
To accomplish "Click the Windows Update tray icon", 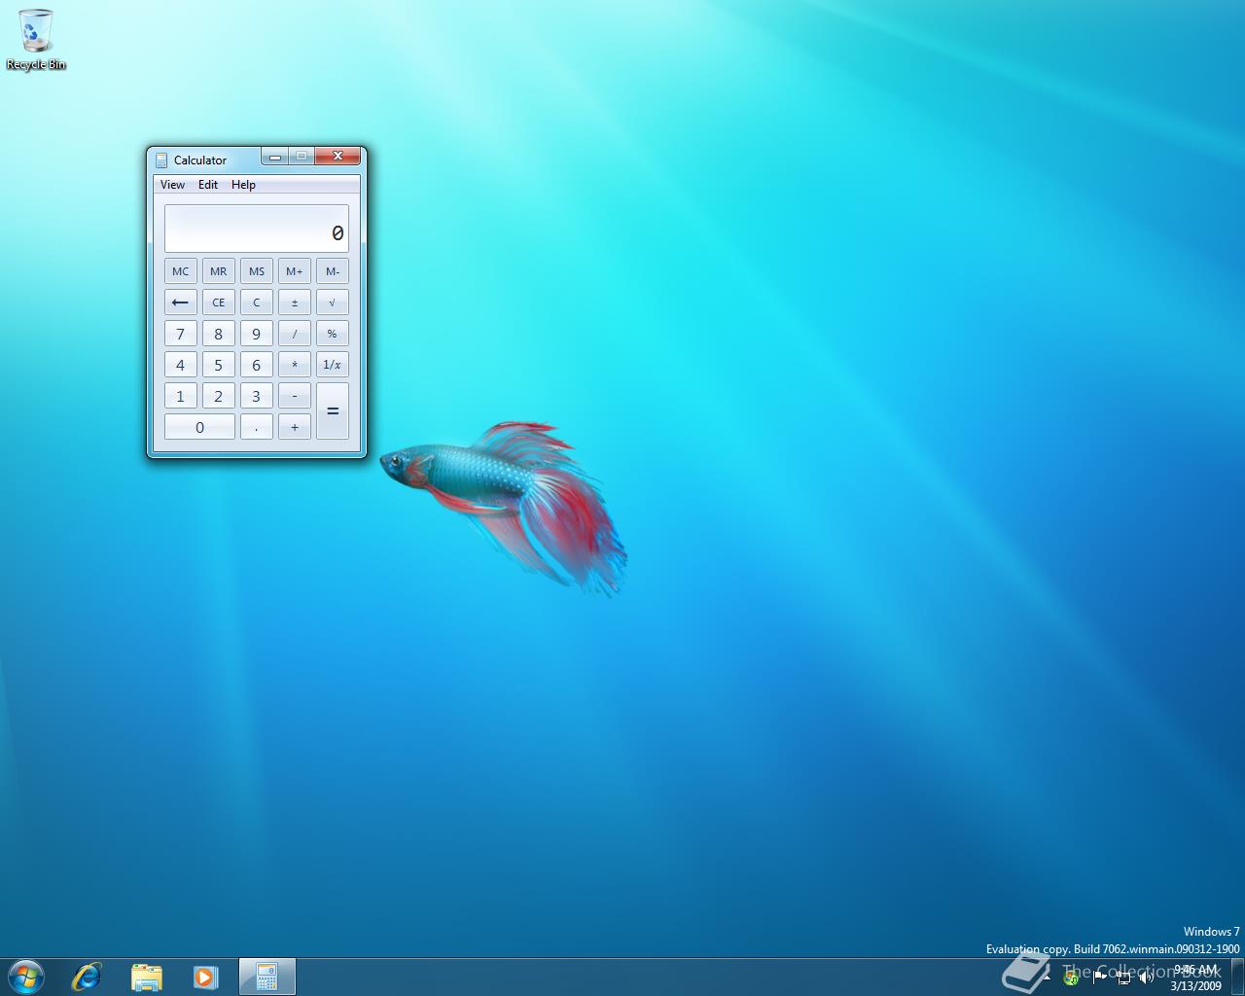I will click(1071, 978).
